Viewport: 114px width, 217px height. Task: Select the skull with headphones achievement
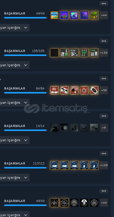pyautogui.click(x=74, y=203)
